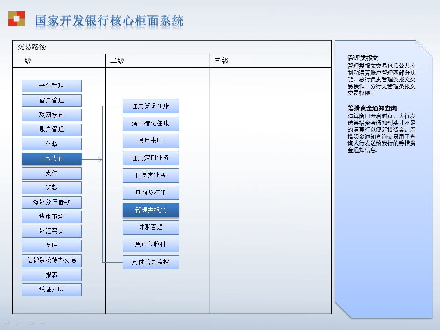Open 通用定期业务 menu item

coord(151,158)
